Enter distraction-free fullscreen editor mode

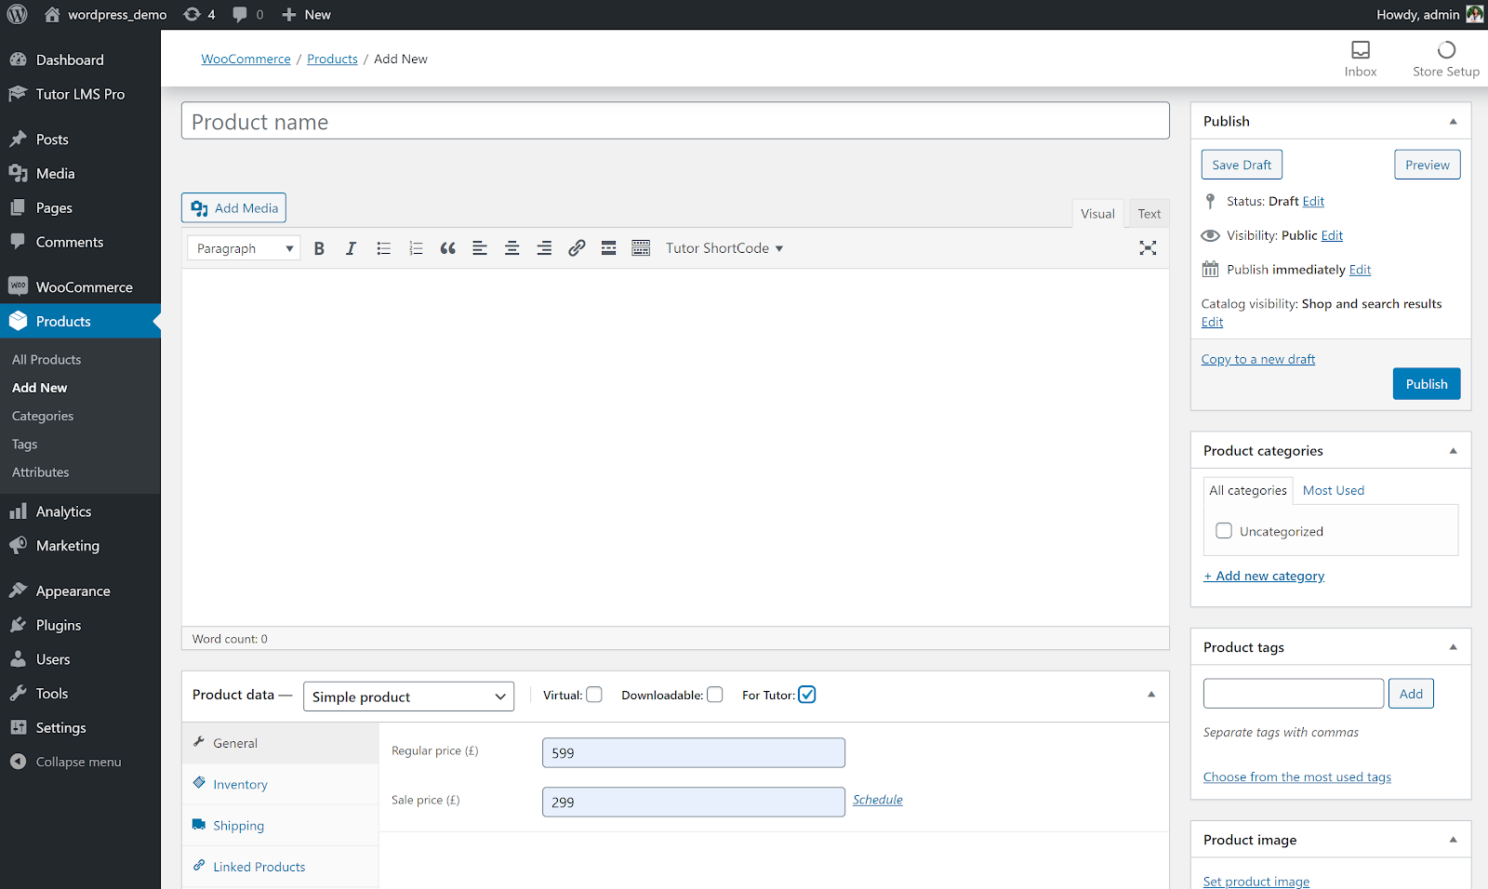pyautogui.click(x=1148, y=248)
